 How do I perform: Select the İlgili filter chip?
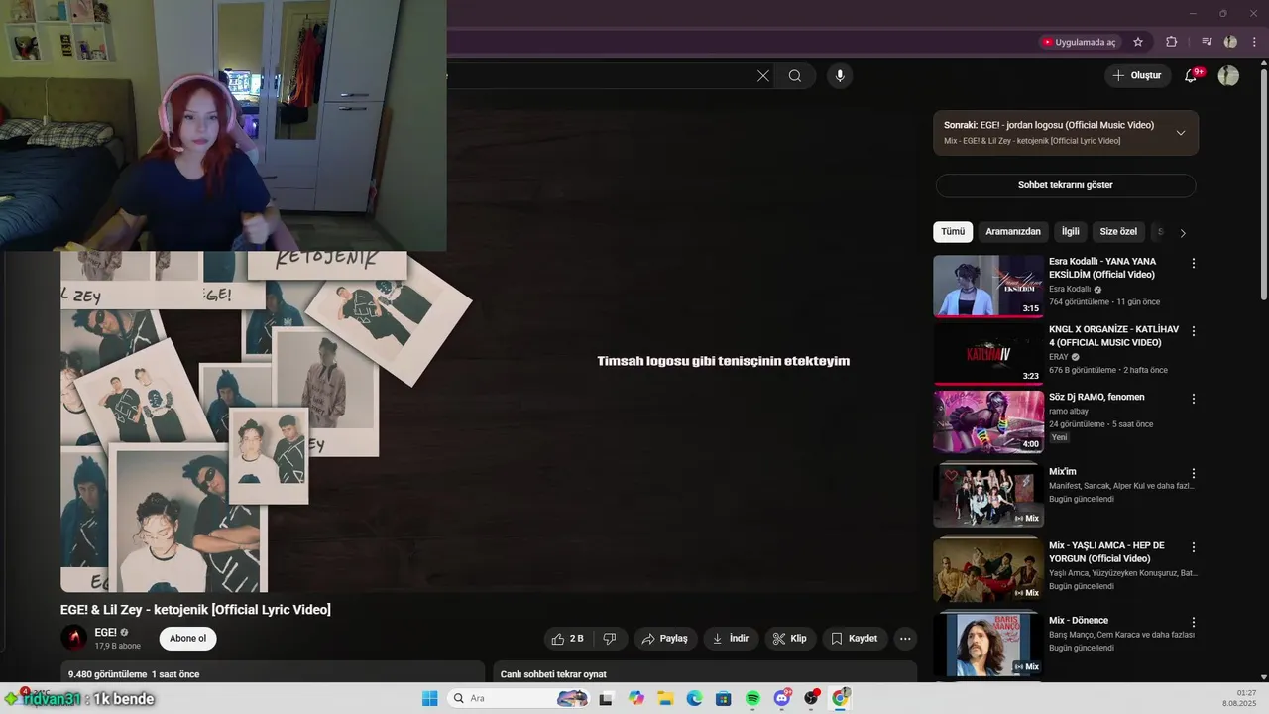pyautogui.click(x=1071, y=232)
